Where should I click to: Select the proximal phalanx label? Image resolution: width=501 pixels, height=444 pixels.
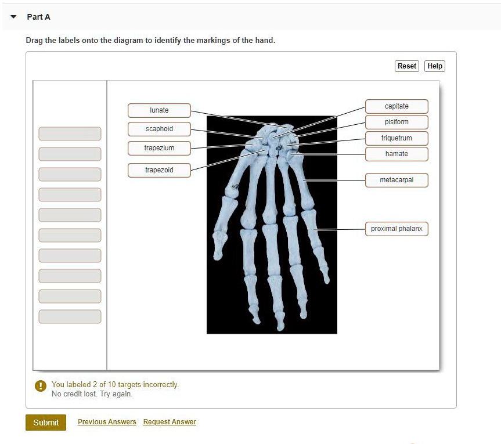[x=397, y=229]
